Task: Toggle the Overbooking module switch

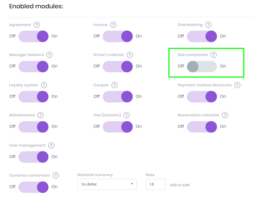Action: 202,36
